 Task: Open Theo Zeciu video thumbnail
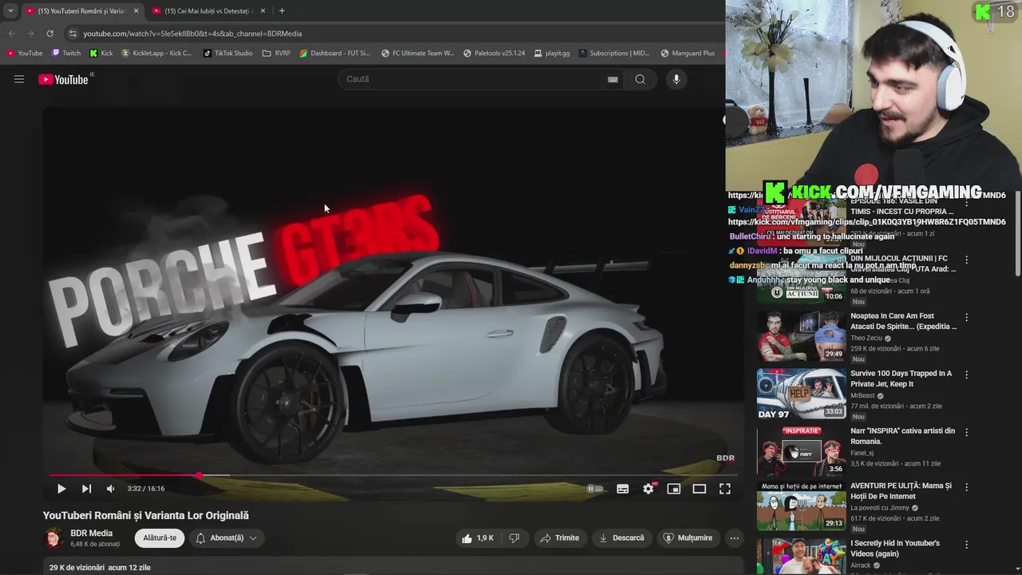(x=801, y=336)
